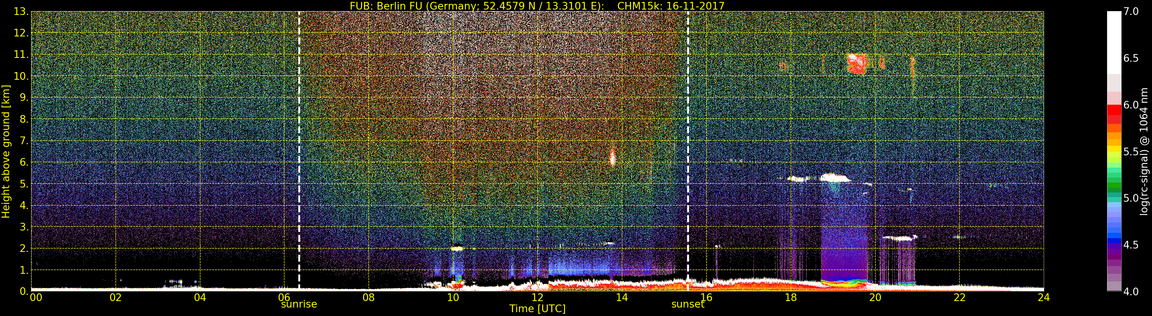
Task: Select the 'Height above ground [km]' axis label
Action: [x=6, y=151]
